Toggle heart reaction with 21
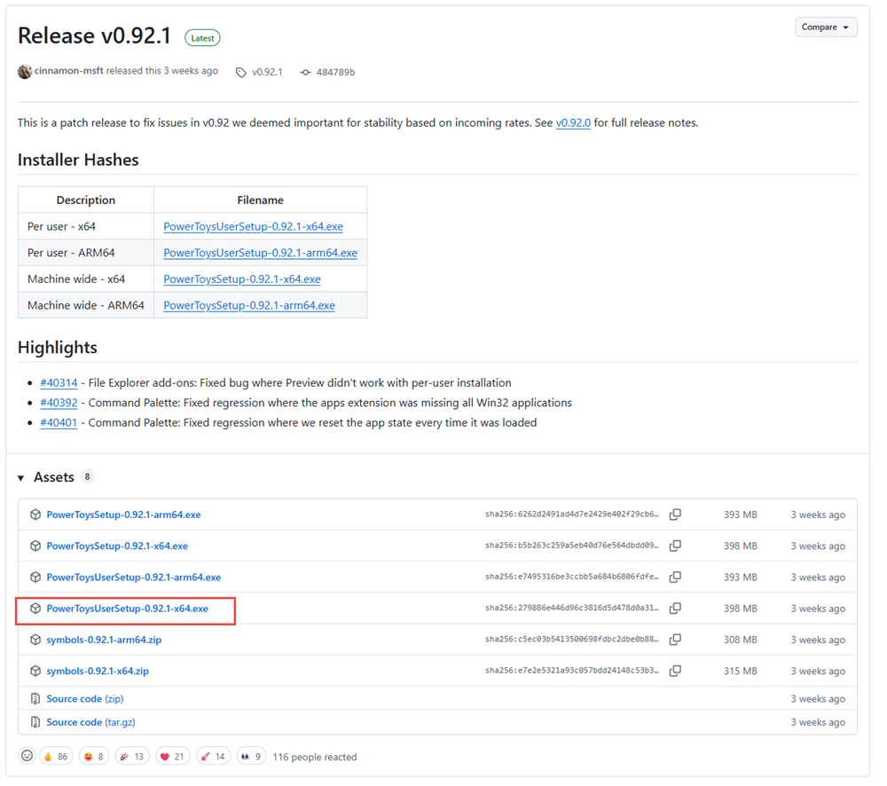Screen dimensions: 887x786 (173, 757)
